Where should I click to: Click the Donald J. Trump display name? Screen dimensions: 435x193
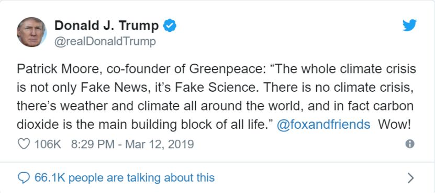point(107,26)
